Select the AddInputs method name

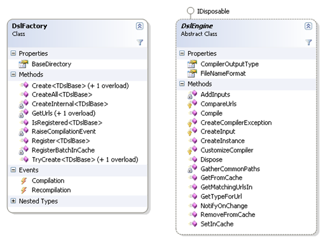[x=215, y=95]
